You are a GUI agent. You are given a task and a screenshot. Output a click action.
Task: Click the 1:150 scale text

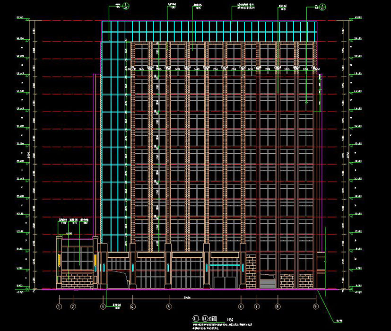(230, 320)
